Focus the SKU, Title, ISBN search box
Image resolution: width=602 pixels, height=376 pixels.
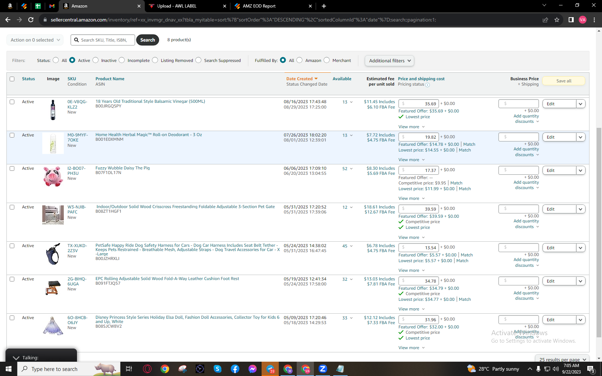click(103, 40)
